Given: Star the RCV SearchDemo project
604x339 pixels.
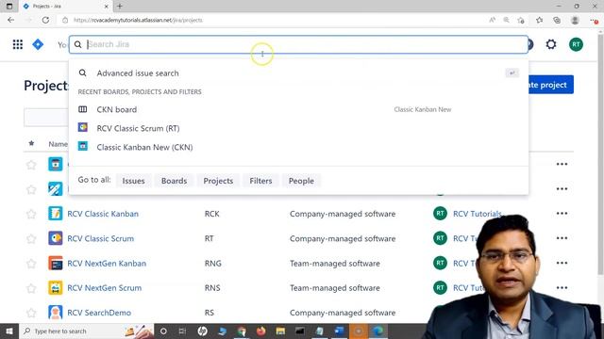Looking at the screenshot, I should (31, 313).
